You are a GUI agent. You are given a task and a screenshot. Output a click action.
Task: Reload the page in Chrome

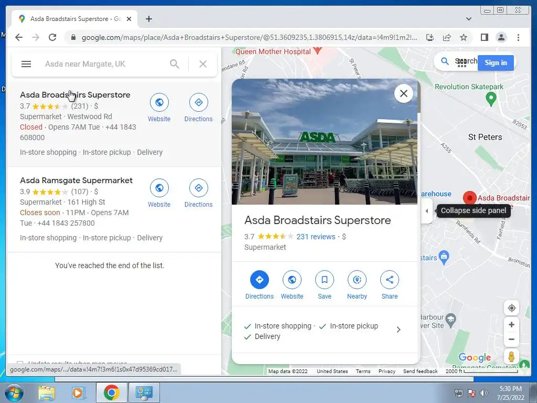coord(52,37)
